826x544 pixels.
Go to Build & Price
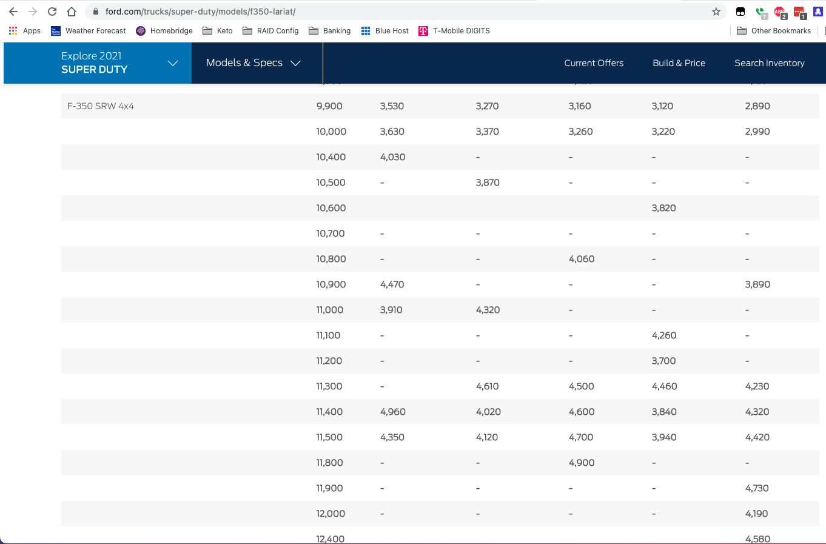pos(679,63)
